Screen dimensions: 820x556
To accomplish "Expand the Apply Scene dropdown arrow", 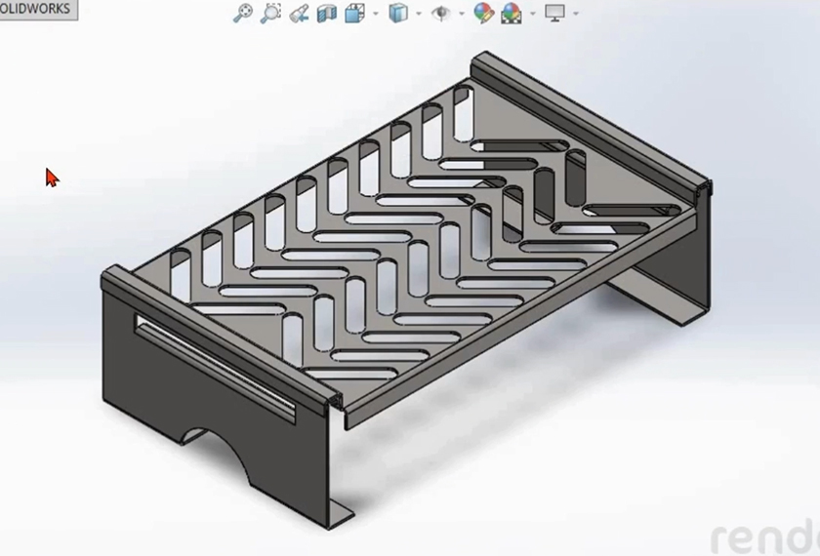I will pyautogui.click(x=531, y=14).
